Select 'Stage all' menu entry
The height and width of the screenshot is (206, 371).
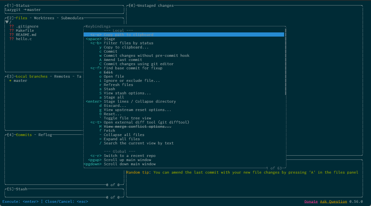[114, 97]
